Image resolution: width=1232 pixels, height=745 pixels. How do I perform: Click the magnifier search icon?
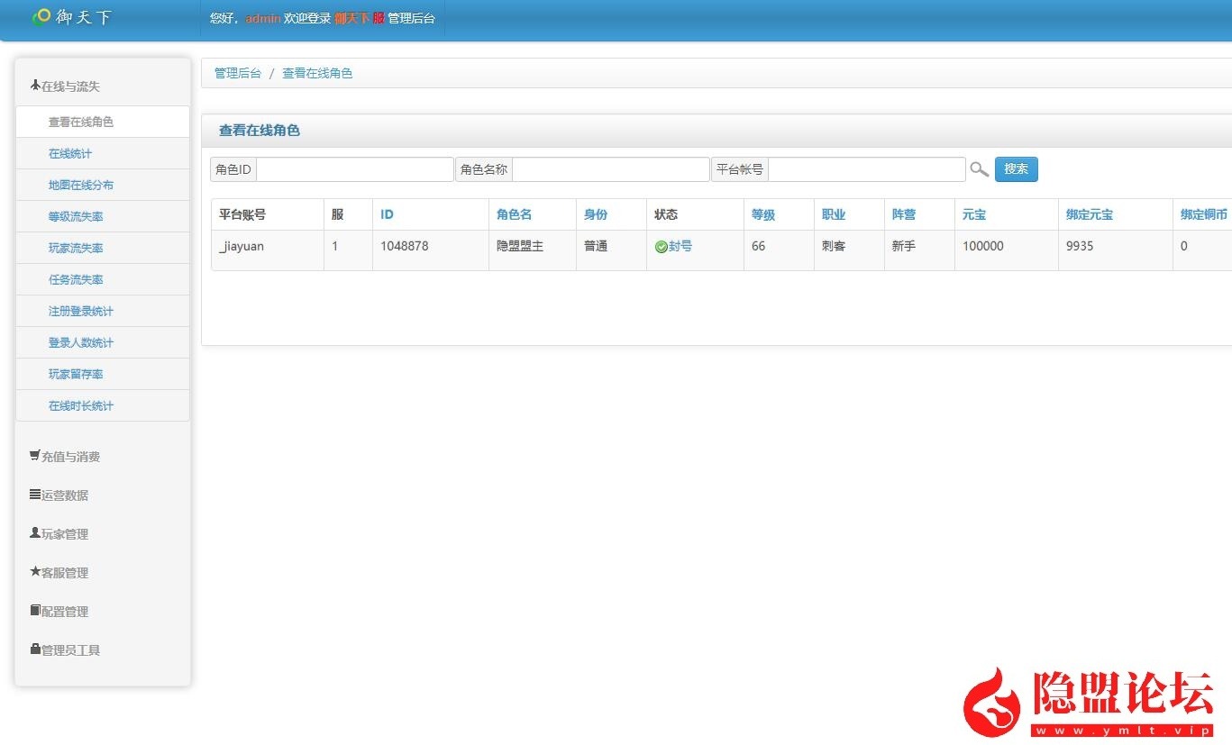pyautogui.click(x=980, y=169)
